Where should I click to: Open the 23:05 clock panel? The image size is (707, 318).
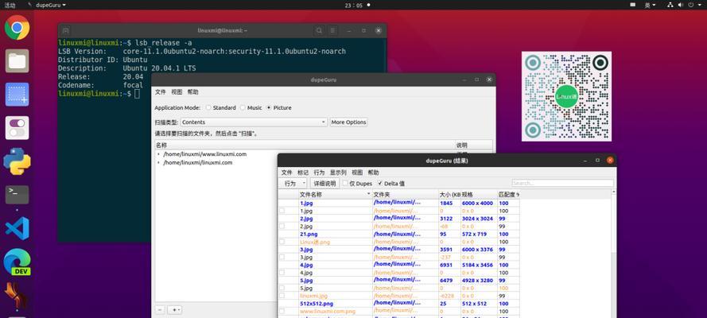(x=353, y=5)
